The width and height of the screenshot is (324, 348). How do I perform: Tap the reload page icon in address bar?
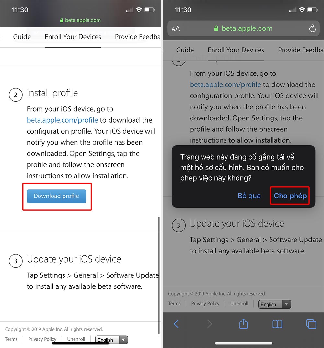(x=312, y=28)
